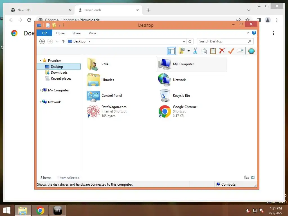The image size is (288, 216).
Task: Click the clipboard Paste icon
Action: pyautogui.click(x=213, y=51)
